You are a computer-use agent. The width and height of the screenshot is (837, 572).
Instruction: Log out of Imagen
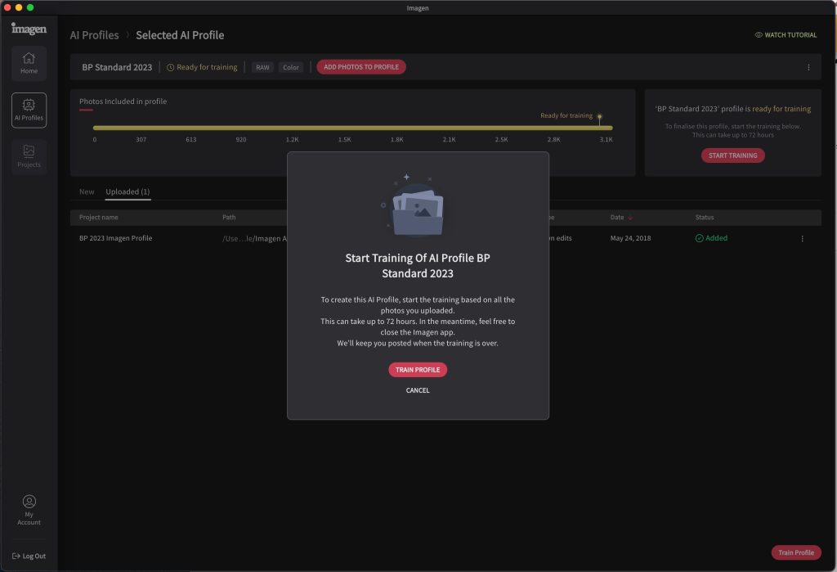29,556
